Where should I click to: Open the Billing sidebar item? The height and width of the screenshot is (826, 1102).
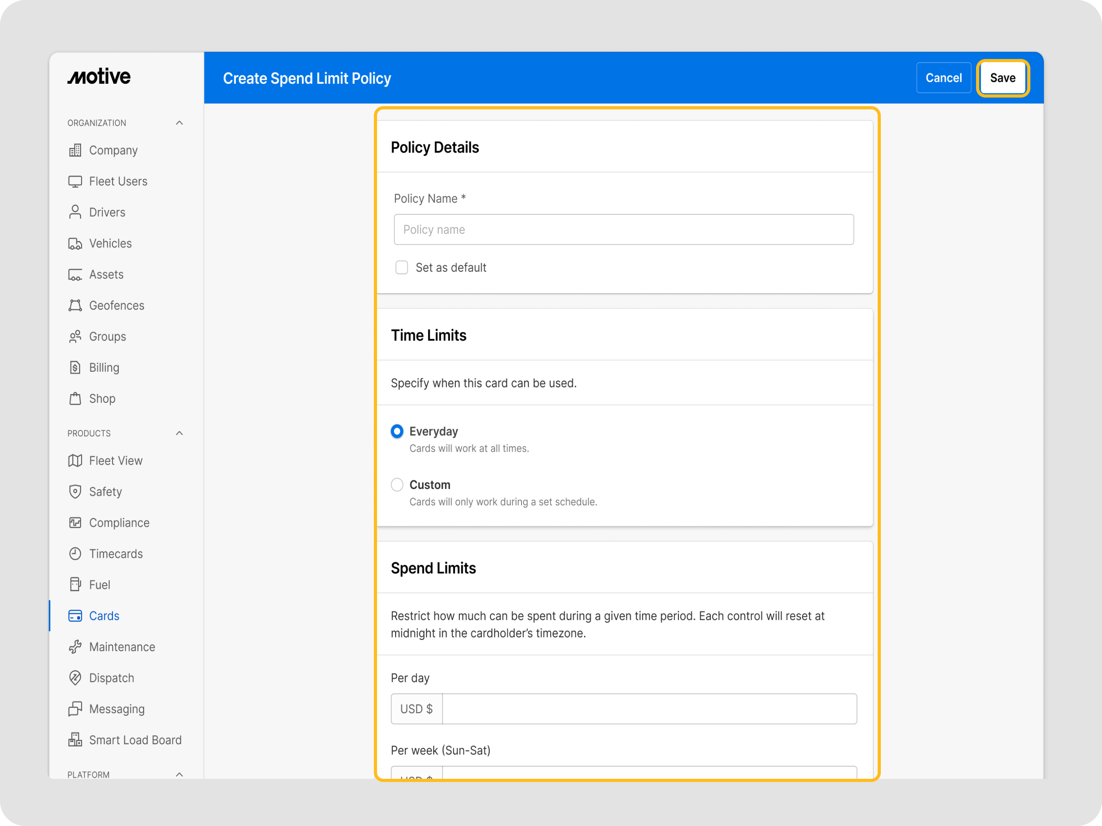tap(104, 367)
